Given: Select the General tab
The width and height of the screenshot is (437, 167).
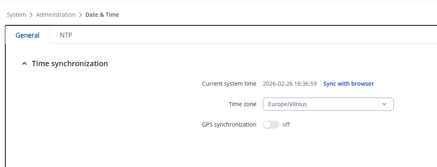Looking at the screenshot, I should click(x=27, y=35).
